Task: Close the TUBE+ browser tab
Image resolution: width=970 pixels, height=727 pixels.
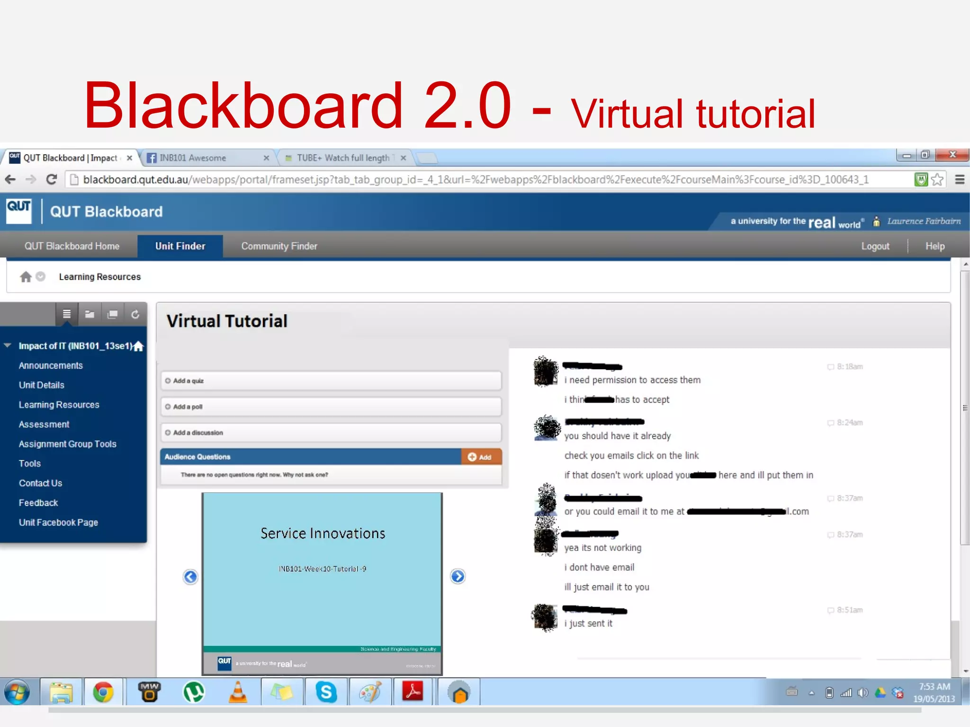Action: (x=403, y=158)
